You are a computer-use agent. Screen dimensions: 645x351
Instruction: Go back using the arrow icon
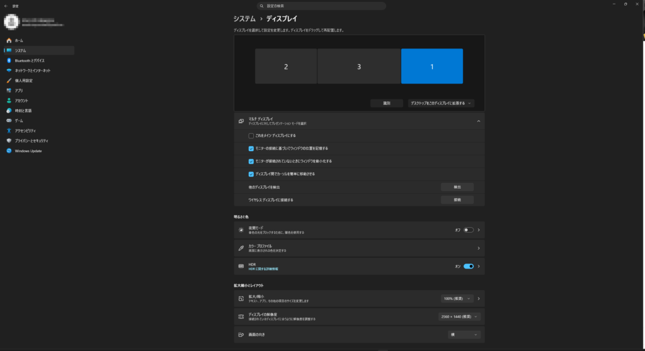click(6, 6)
